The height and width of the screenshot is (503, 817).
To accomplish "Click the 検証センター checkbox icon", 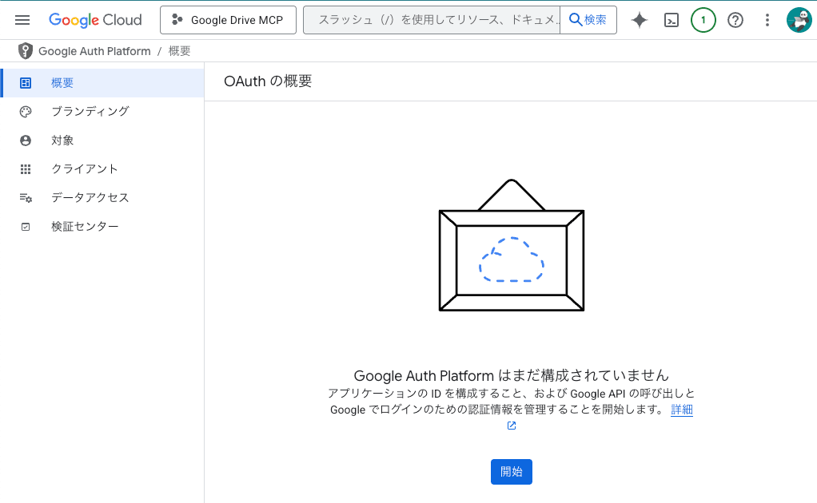I will click(26, 227).
